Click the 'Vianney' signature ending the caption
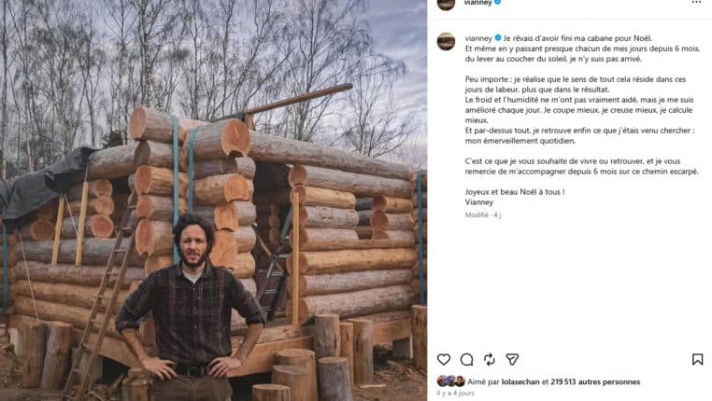712x401 pixels. (x=479, y=202)
